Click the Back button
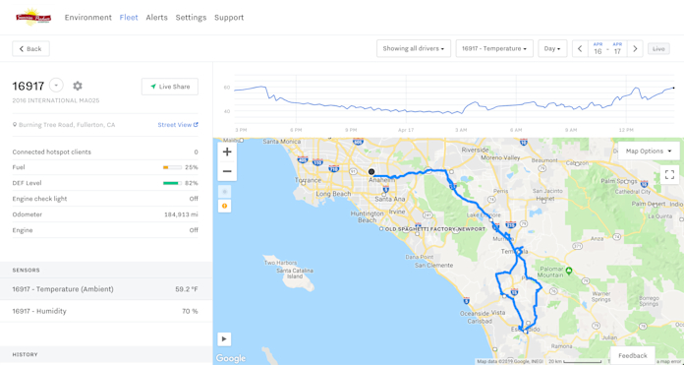This screenshot has height=365, width=684. [31, 49]
